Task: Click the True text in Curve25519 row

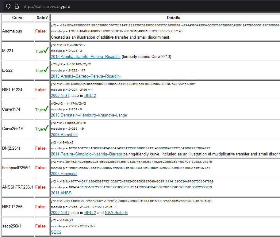Action: pyautogui.click(x=39, y=129)
